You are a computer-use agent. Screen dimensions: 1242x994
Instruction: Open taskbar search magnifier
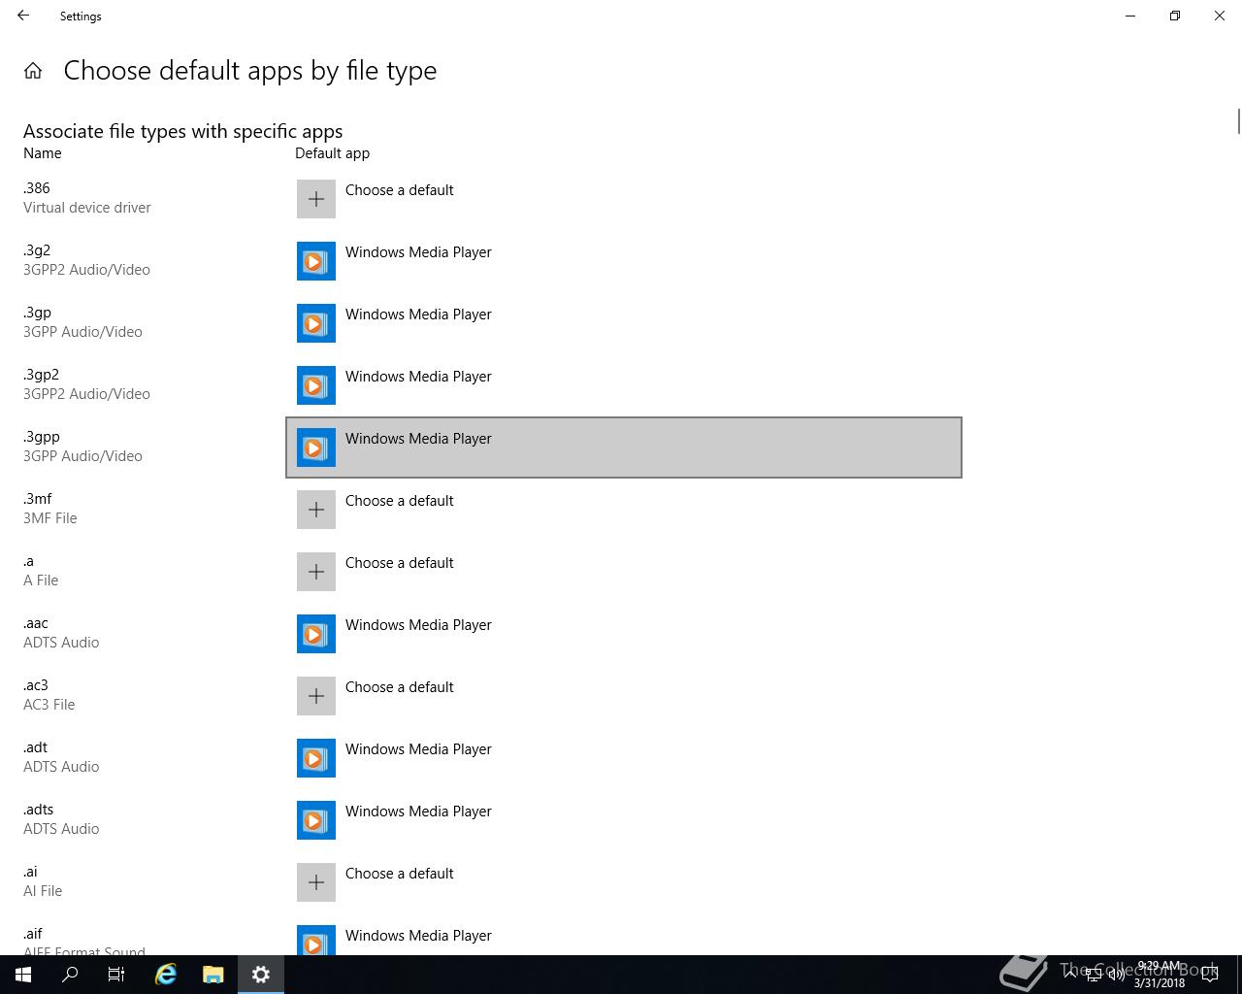tap(70, 975)
